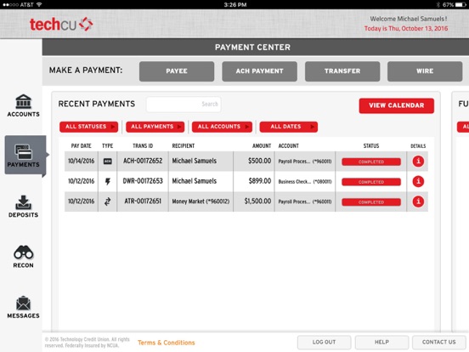
Task: Tap the Wi-Fi indicator in status bar
Action: point(39,4)
